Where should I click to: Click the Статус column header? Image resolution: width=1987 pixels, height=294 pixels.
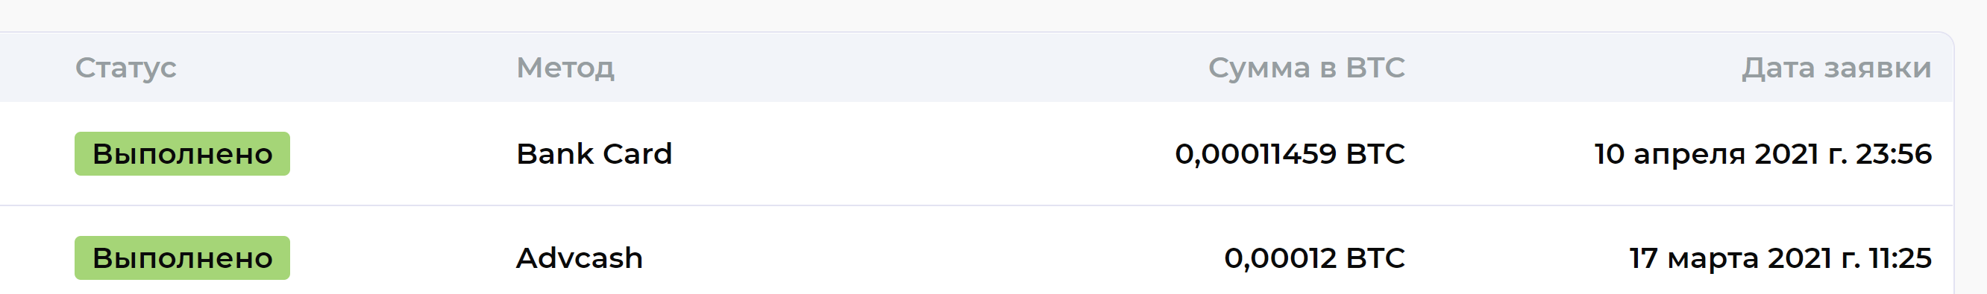click(126, 68)
